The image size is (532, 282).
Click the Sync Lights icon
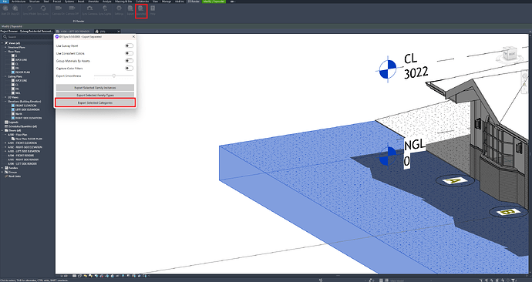[x=105, y=8]
